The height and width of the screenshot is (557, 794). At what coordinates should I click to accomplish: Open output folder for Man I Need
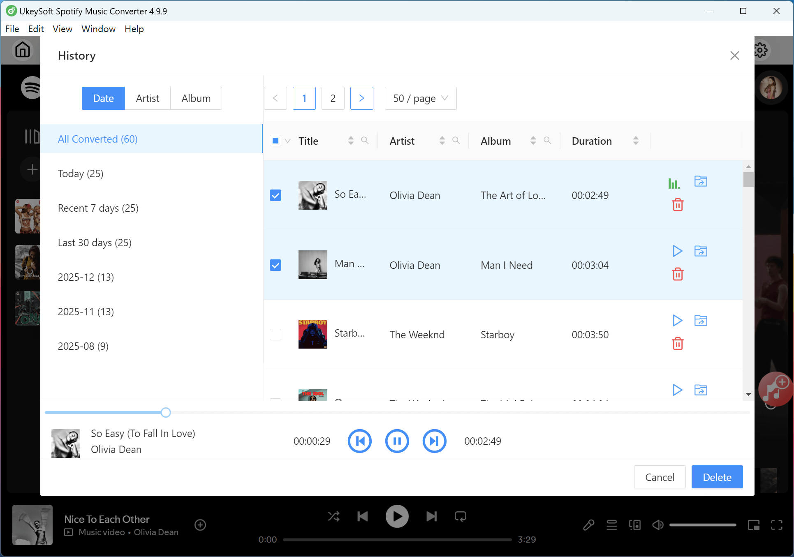tap(701, 251)
